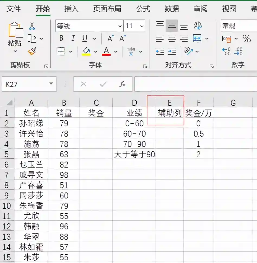Expand the font size dropdown
The image size is (257, 263).
click(x=142, y=26)
